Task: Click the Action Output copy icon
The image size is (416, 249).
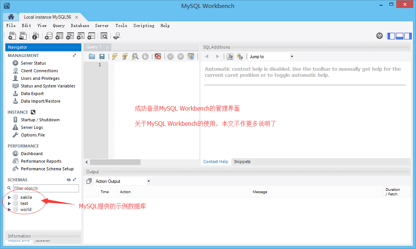Action: click(x=89, y=181)
